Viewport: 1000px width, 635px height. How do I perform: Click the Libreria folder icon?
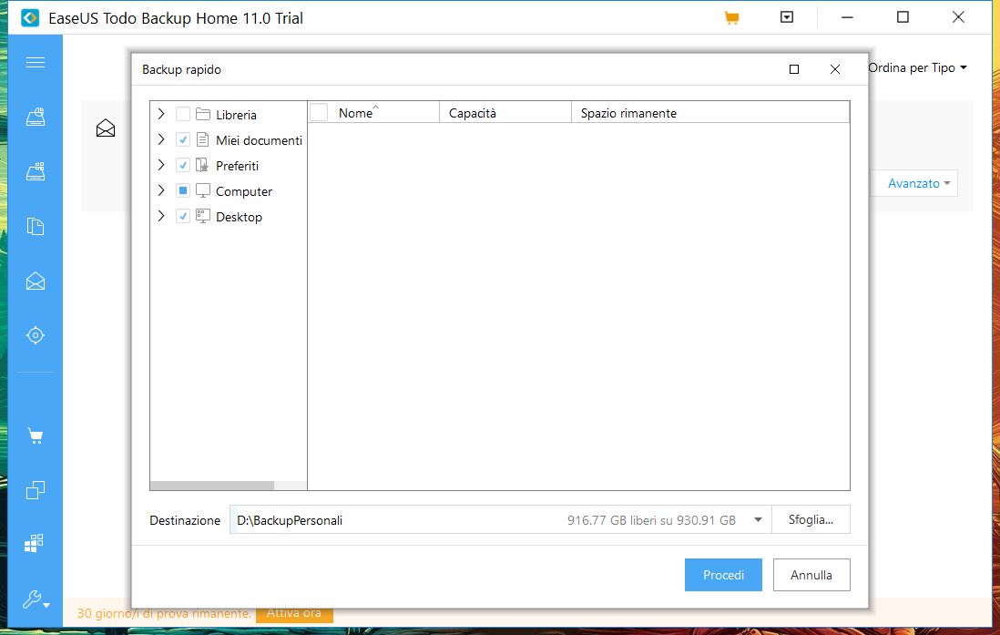point(203,114)
